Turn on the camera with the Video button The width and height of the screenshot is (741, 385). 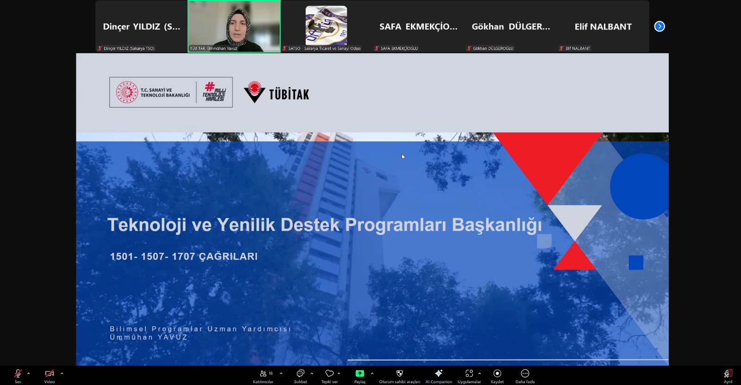(x=49, y=374)
